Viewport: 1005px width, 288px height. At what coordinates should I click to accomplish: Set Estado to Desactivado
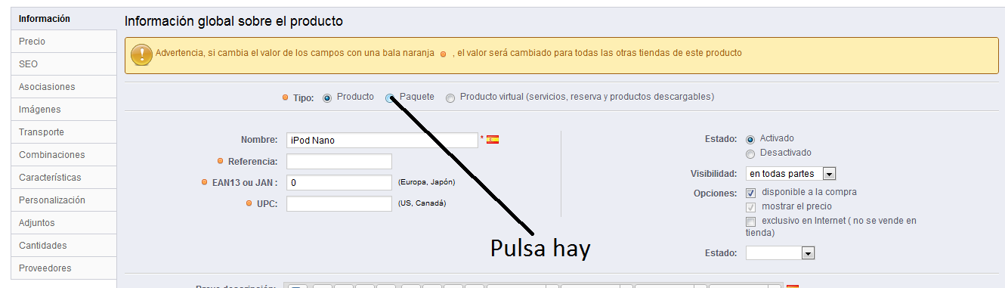[x=750, y=153]
